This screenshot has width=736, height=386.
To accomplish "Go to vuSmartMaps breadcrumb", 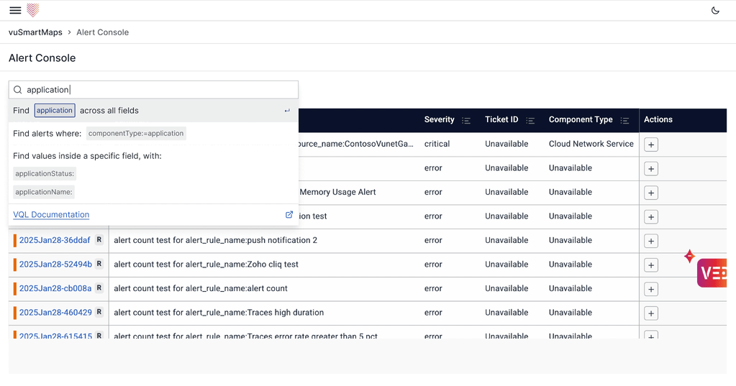I will 35,32.
